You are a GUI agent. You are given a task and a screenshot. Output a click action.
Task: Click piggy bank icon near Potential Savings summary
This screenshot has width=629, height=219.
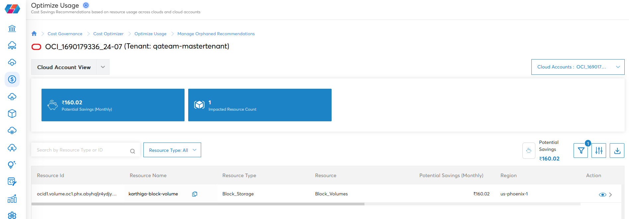529,151
